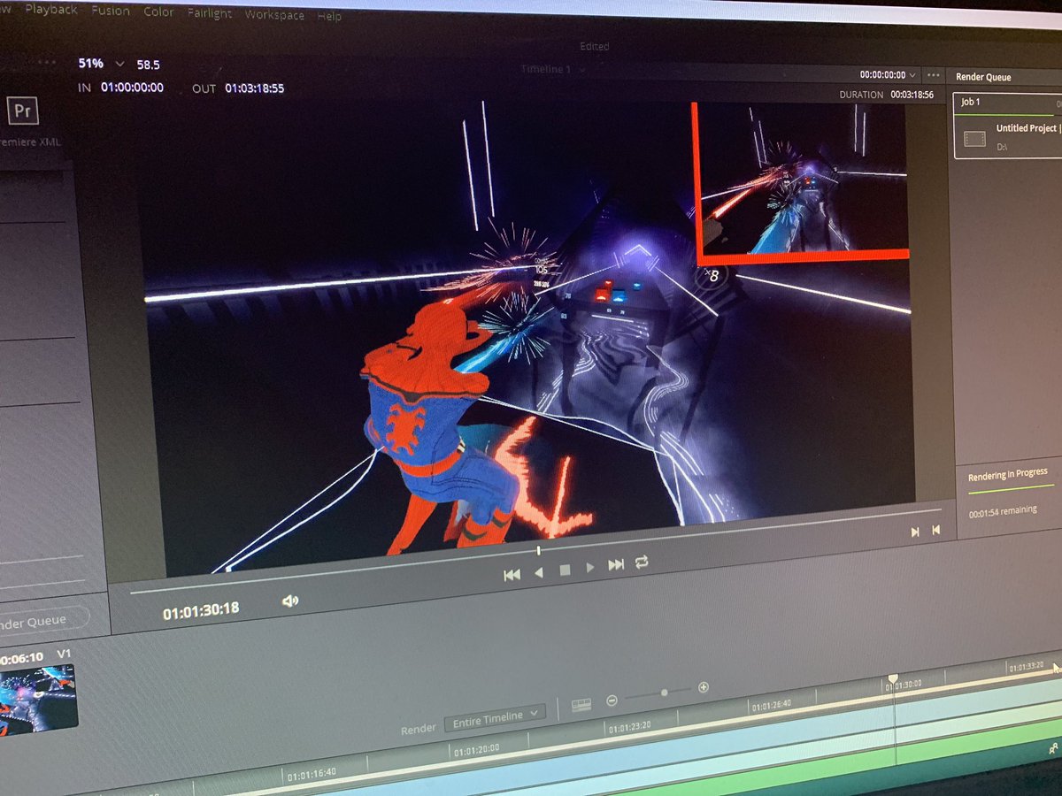
Task: Switch timeline to thumbnail view
Action: pos(581,705)
